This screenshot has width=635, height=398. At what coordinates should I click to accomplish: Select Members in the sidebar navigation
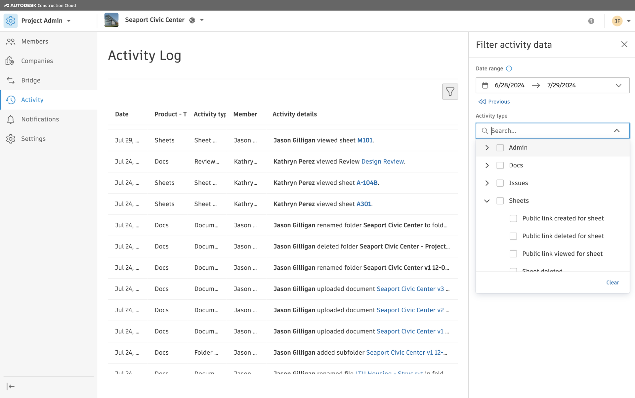click(x=34, y=41)
